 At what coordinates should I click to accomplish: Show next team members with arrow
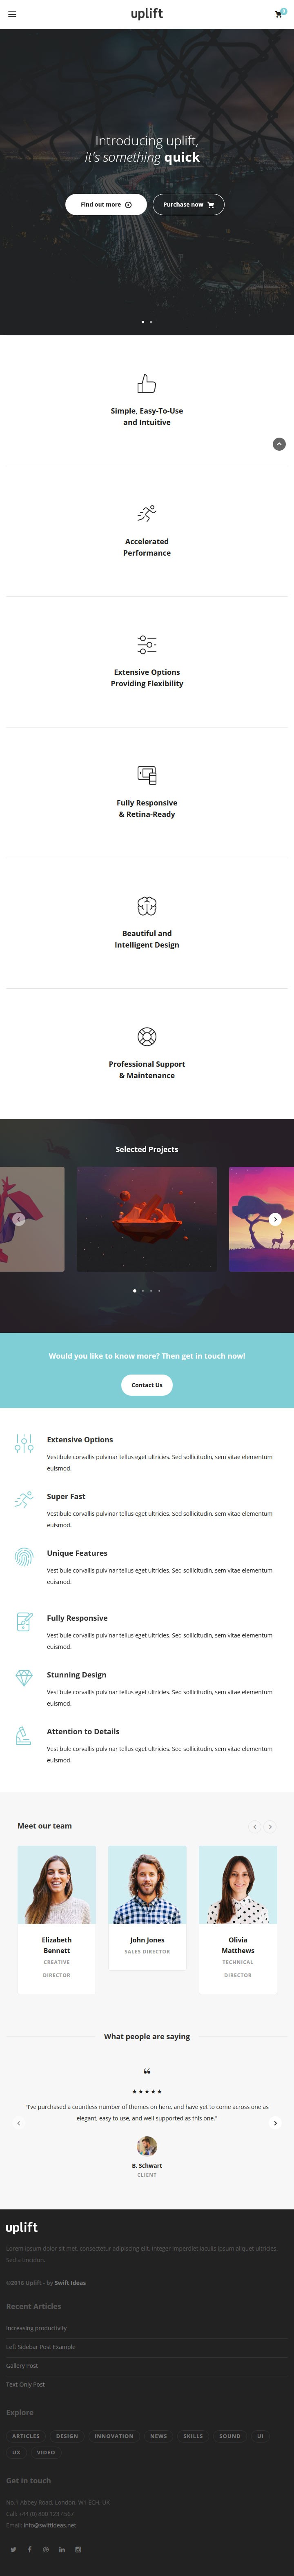[x=270, y=1827]
